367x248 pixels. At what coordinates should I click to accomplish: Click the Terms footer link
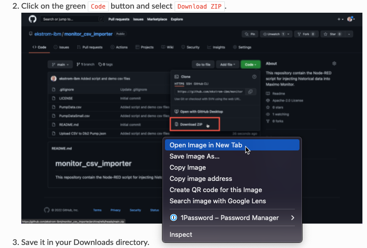click(x=97, y=210)
